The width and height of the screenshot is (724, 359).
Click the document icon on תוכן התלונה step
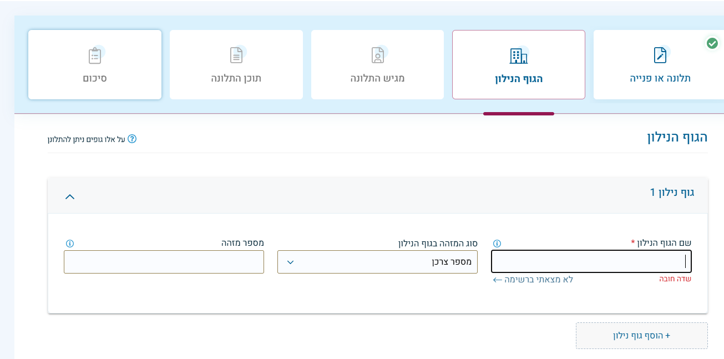click(x=236, y=55)
